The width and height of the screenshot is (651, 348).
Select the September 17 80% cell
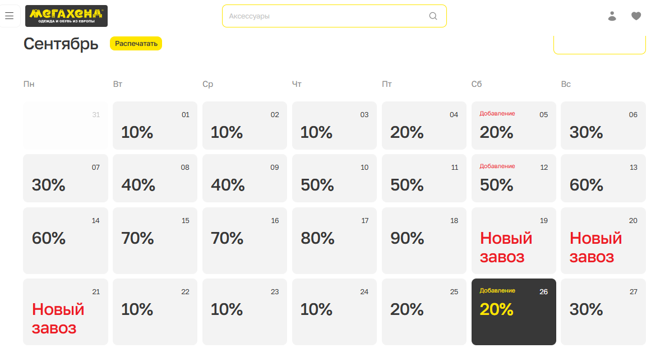334,240
